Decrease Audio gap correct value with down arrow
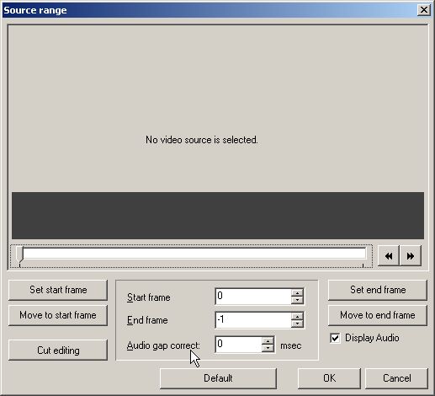The width and height of the screenshot is (435, 396). pyautogui.click(x=268, y=348)
